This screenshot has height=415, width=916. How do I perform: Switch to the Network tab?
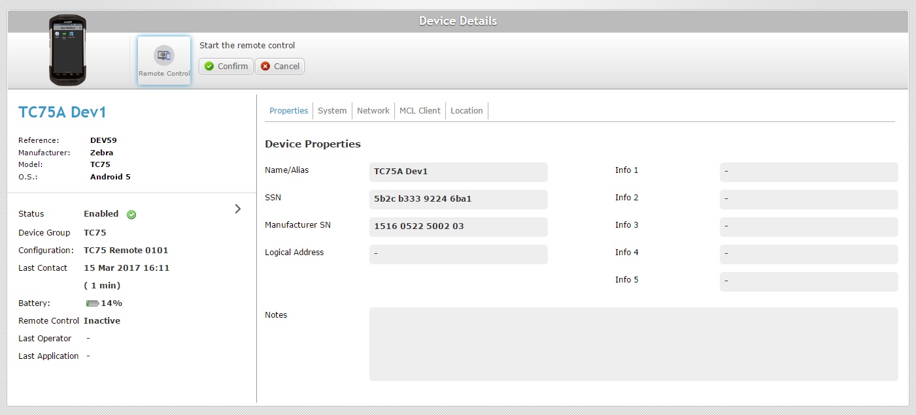[373, 111]
